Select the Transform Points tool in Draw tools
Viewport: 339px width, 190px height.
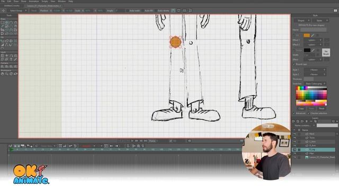(6, 23)
